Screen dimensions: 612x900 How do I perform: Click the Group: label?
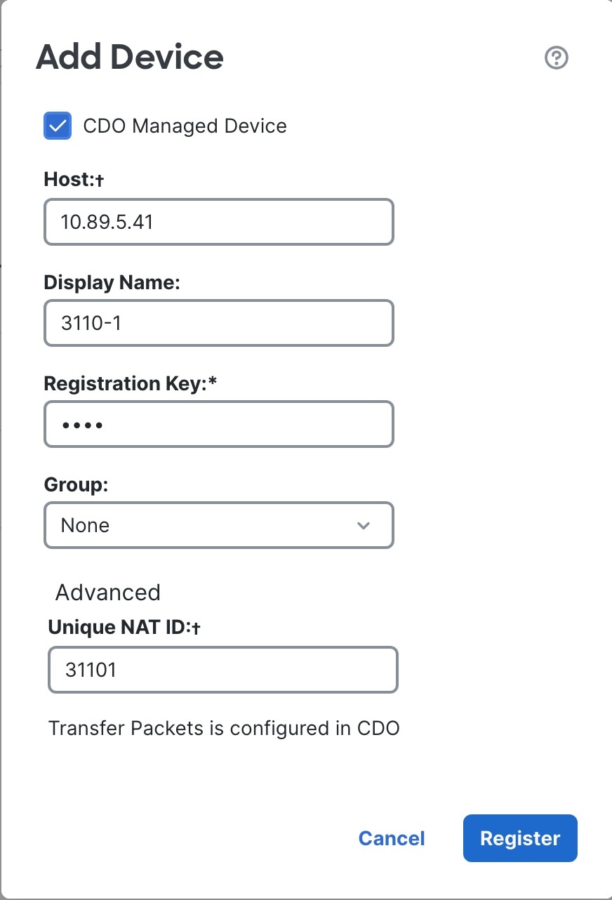point(76,485)
